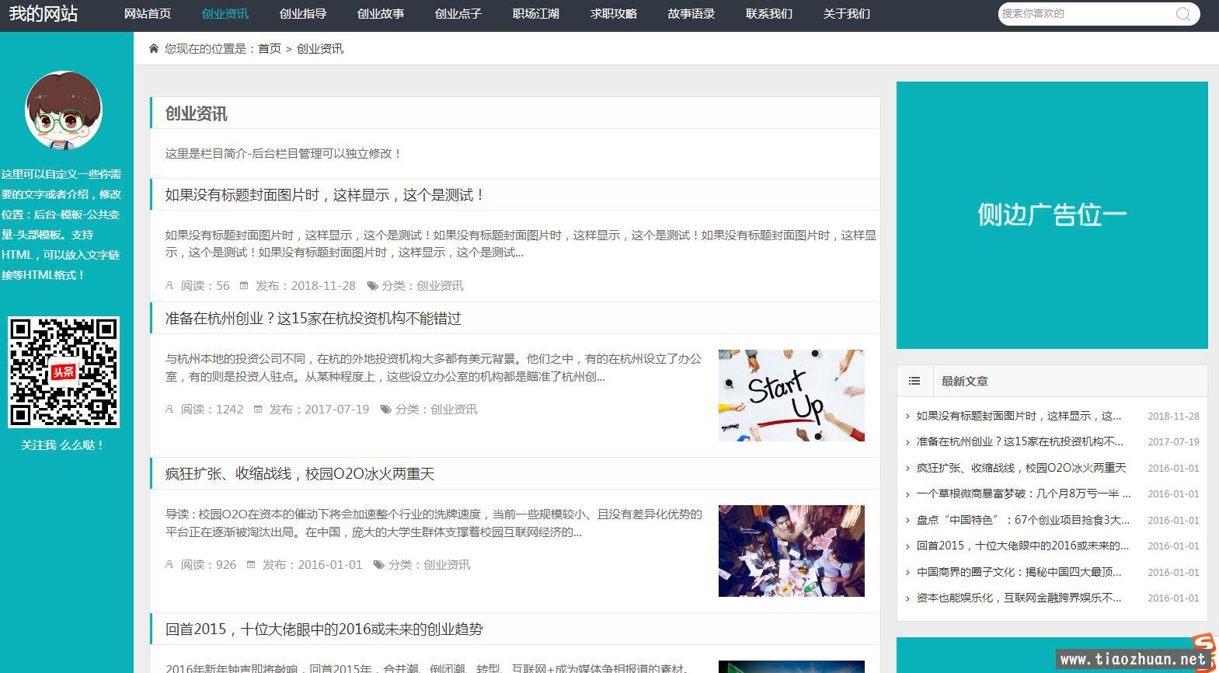Open sidebar article 盘点"中国特色" in latest list

click(x=1022, y=520)
